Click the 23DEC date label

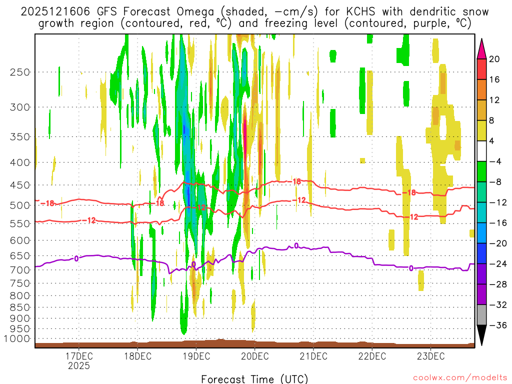(430, 356)
